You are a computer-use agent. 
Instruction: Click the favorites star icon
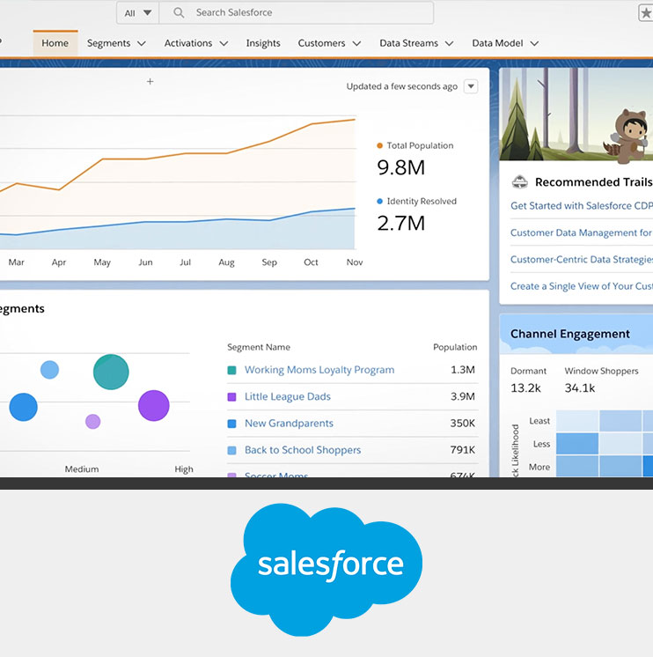tap(645, 13)
